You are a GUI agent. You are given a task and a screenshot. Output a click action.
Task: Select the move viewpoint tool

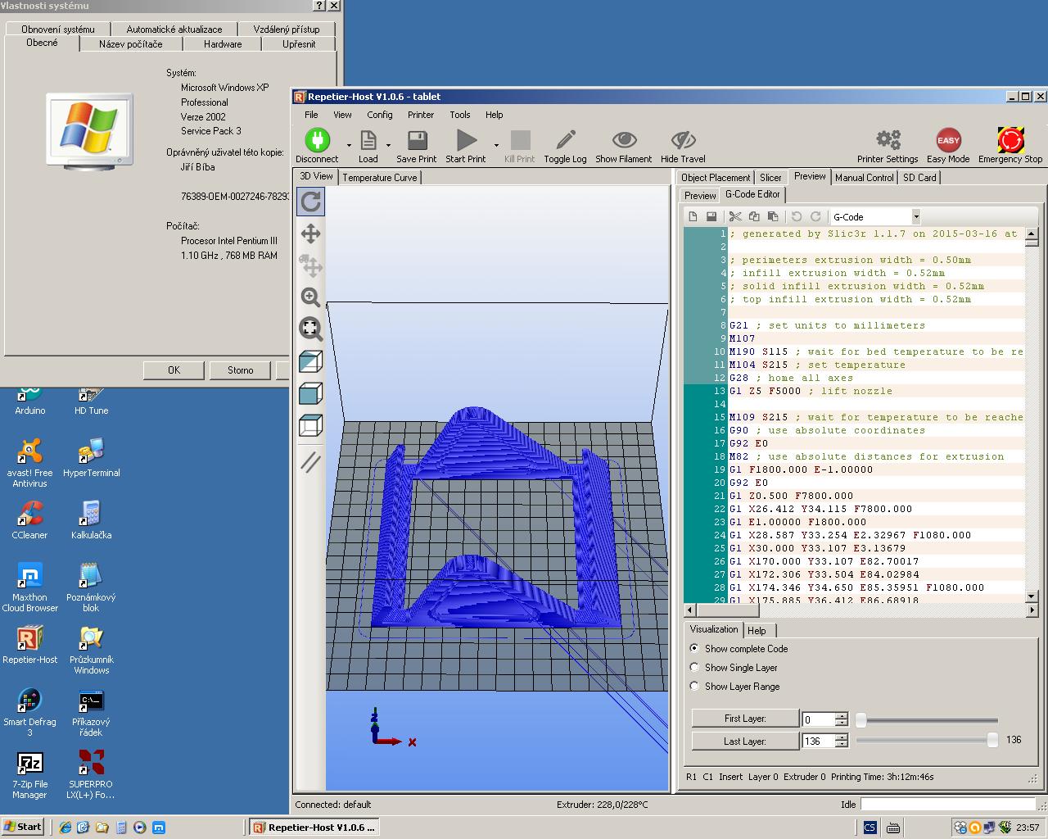(311, 234)
